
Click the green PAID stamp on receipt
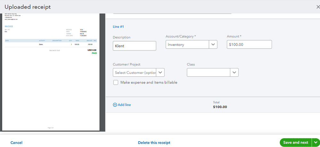coord(94,53)
